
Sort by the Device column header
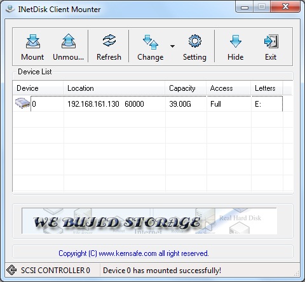click(38, 88)
